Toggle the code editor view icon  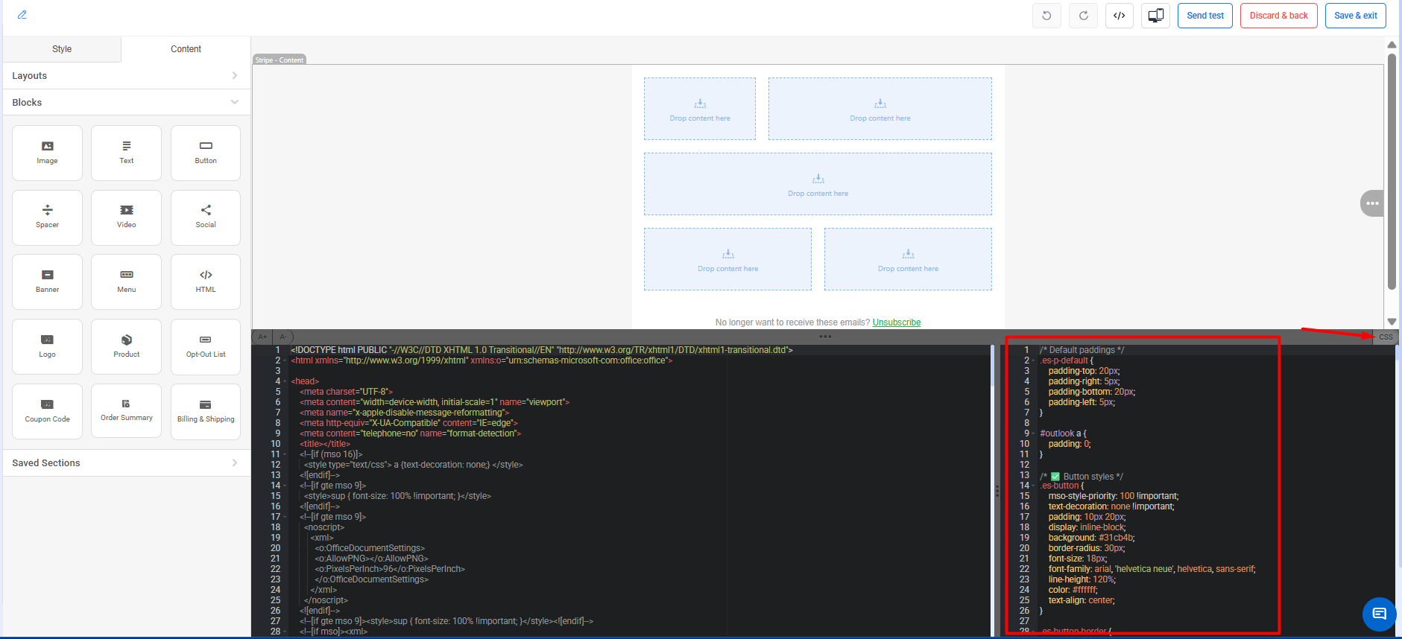(1119, 16)
